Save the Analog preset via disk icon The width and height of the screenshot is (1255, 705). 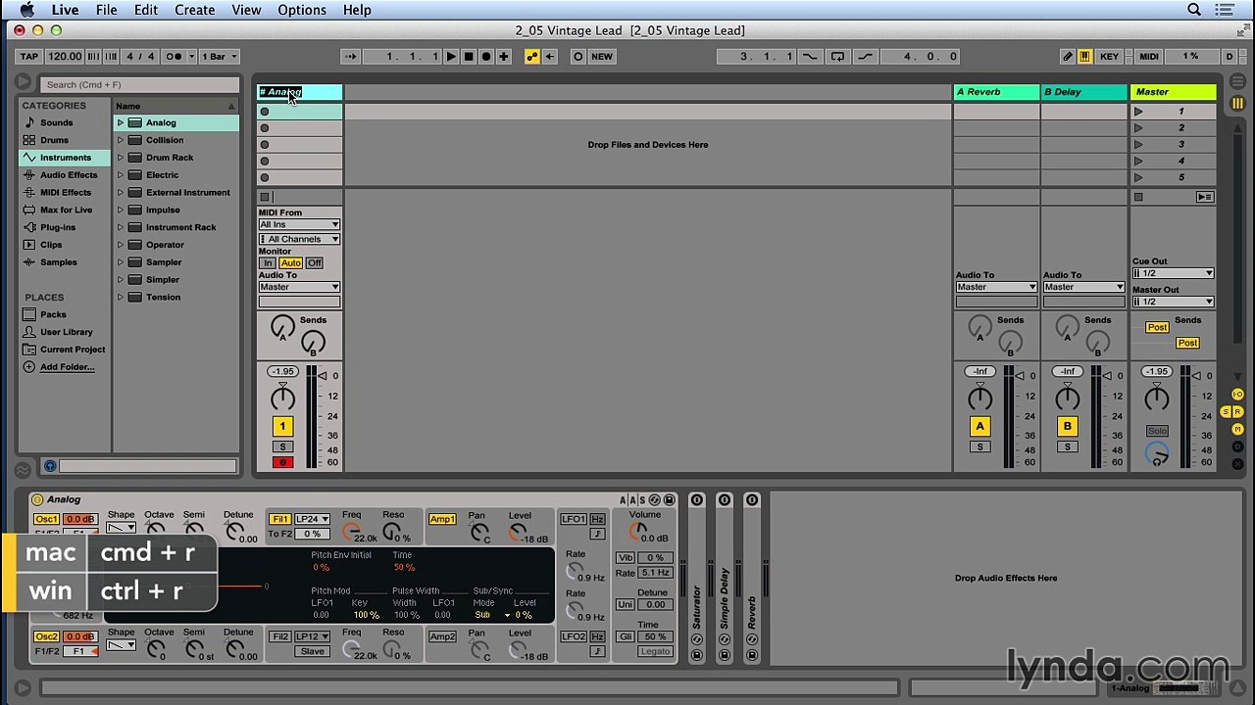(x=670, y=500)
